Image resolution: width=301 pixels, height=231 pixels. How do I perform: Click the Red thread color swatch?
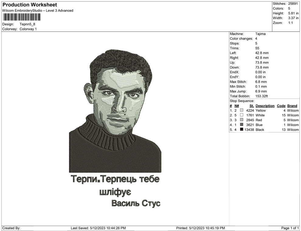tap(242, 120)
